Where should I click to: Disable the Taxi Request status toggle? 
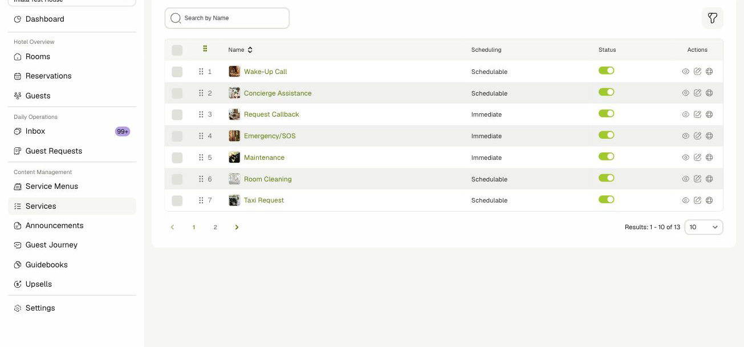[606, 199]
